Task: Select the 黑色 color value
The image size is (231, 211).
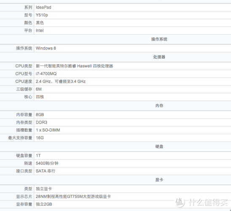Action: coord(40,23)
